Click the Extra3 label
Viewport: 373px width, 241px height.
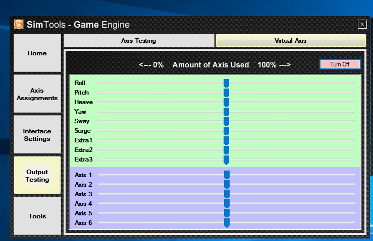[83, 159]
